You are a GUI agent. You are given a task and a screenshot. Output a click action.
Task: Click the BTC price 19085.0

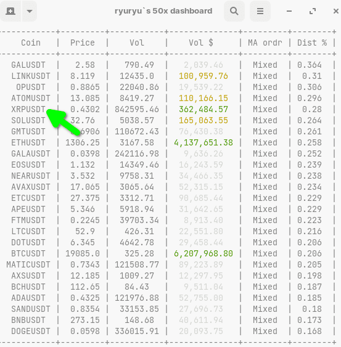point(83,253)
